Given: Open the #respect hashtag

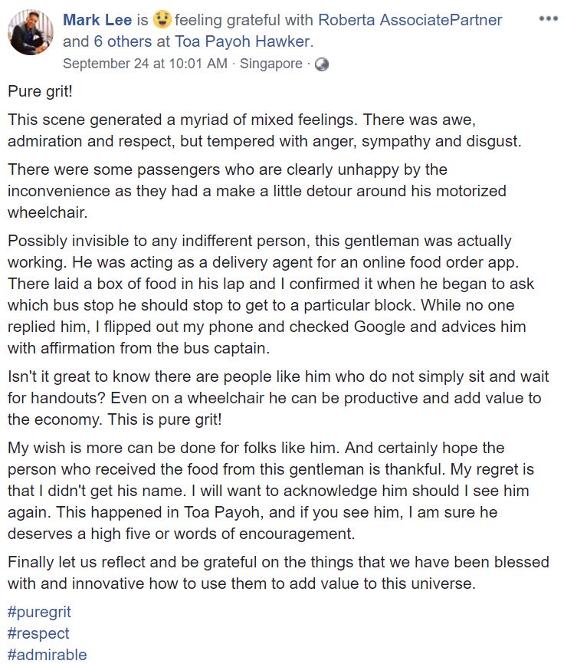Looking at the screenshot, I should pos(38,633).
